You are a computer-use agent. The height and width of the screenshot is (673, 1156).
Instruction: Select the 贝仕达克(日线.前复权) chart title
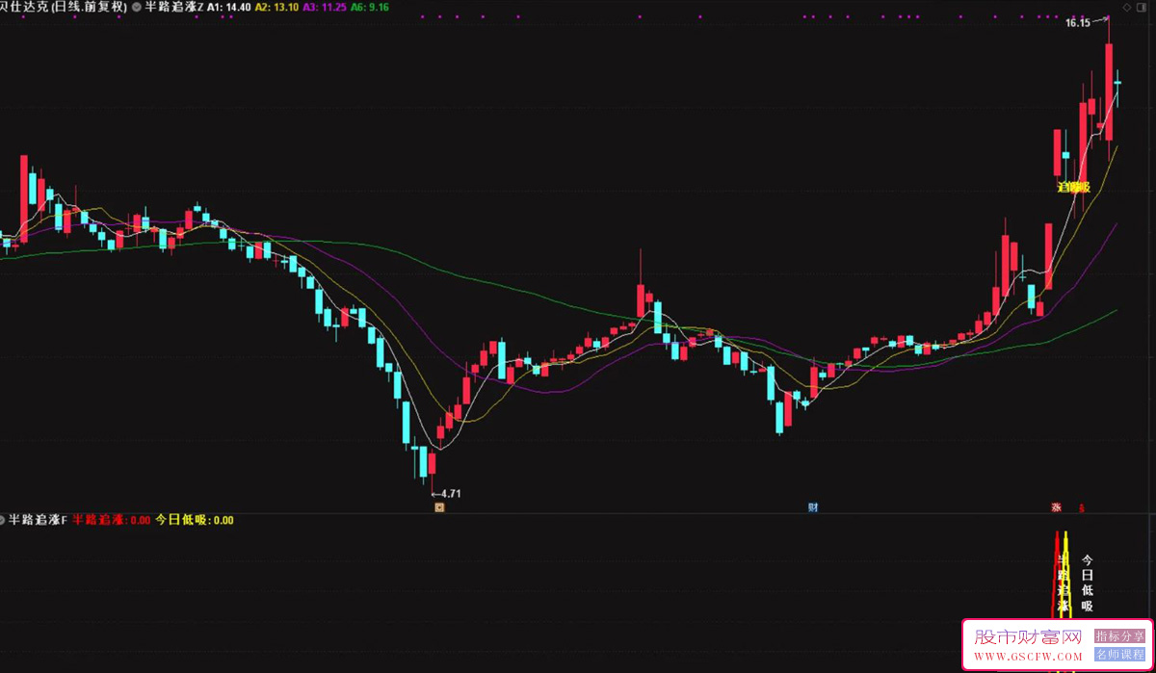63,7
